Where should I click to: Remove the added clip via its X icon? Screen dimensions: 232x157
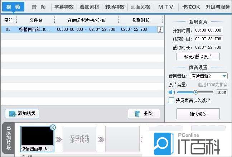pyautogui.click(x=53, y=127)
